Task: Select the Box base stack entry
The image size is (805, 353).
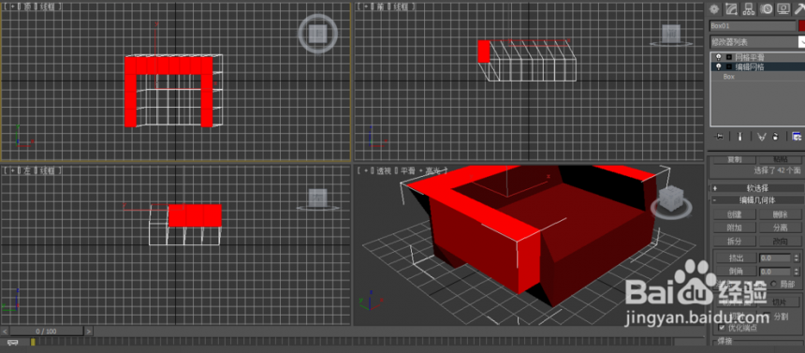Action: point(729,77)
